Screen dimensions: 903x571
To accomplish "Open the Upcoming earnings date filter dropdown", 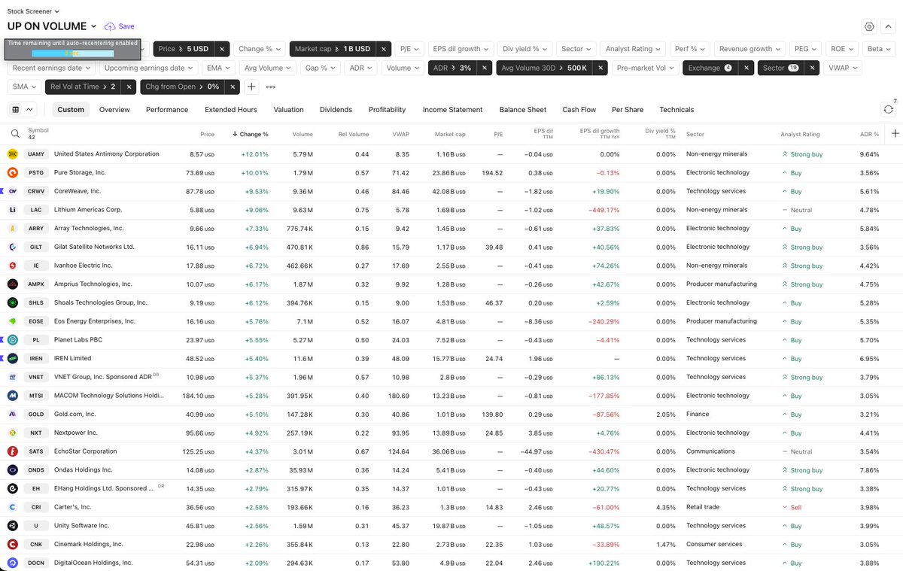I will (x=147, y=68).
